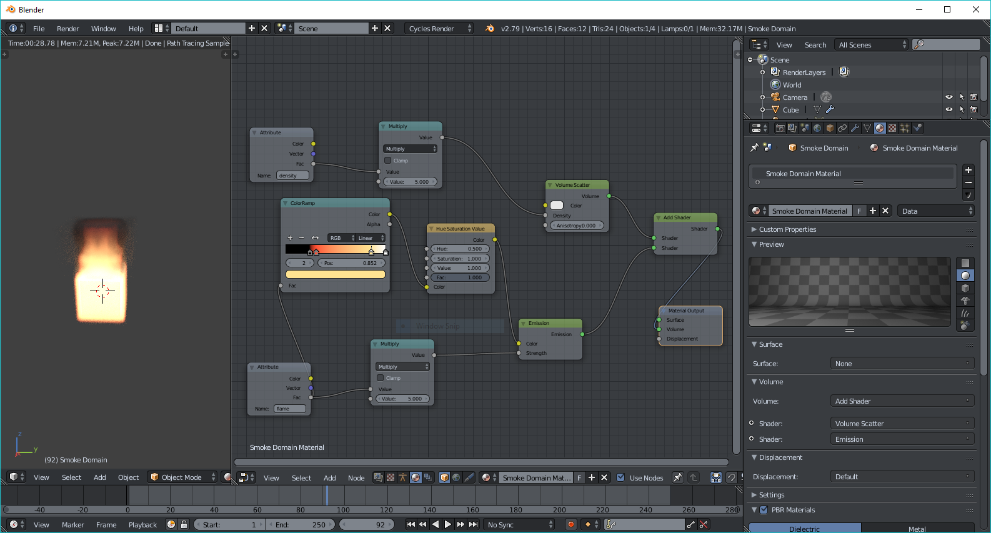Image resolution: width=991 pixels, height=533 pixels.
Task: Toggle Camera renderability in outliner
Action: (x=974, y=97)
